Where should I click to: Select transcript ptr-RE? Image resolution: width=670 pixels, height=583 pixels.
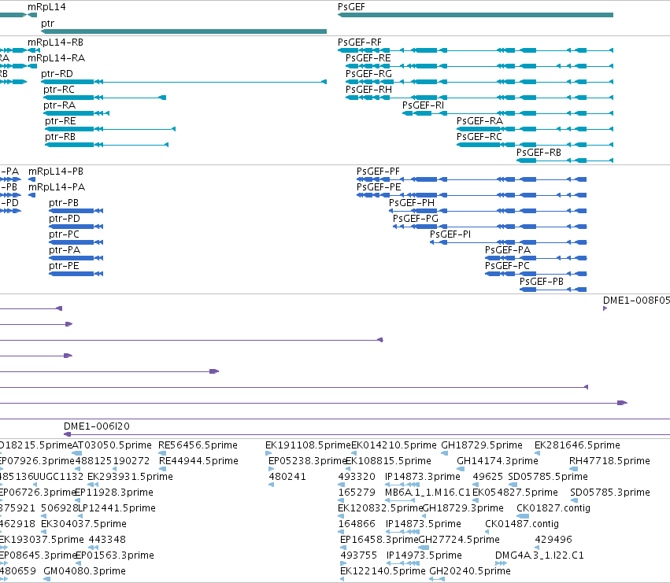[x=110, y=129]
